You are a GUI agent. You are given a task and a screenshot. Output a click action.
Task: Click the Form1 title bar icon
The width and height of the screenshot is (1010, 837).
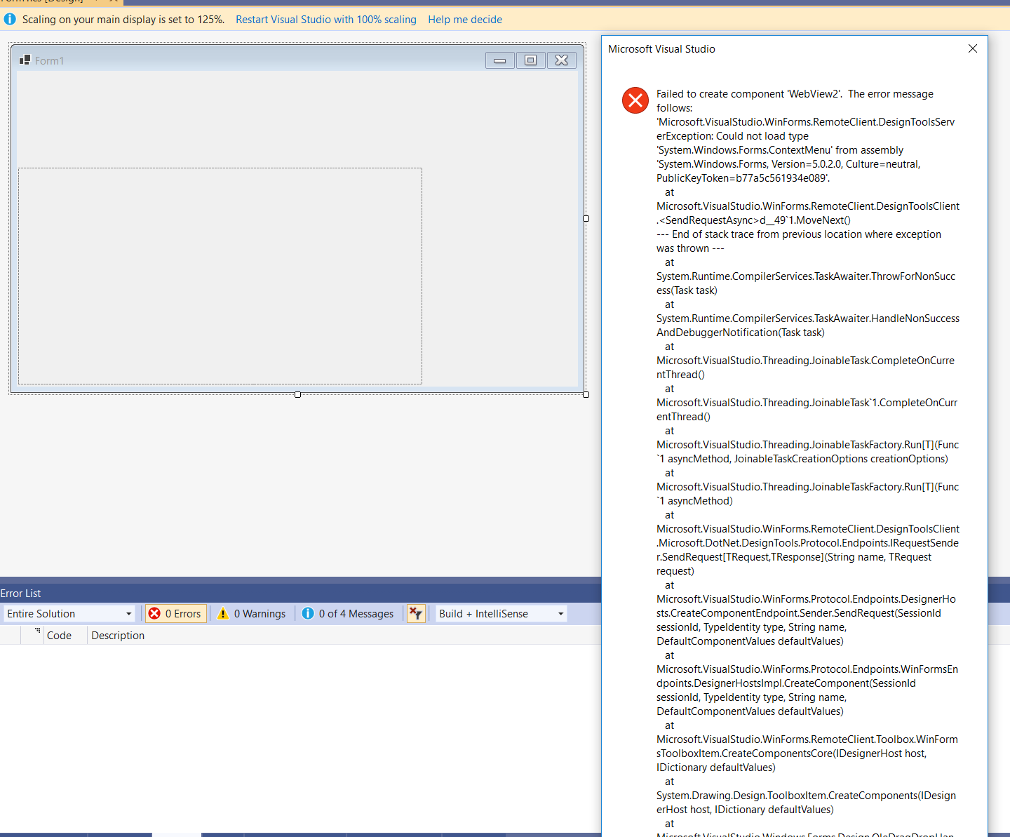coord(25,60)
